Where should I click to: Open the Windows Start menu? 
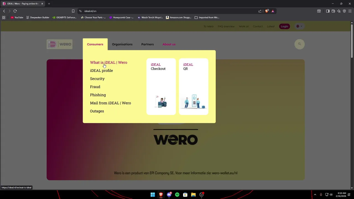pyautogui.click(x=153, y=195)
